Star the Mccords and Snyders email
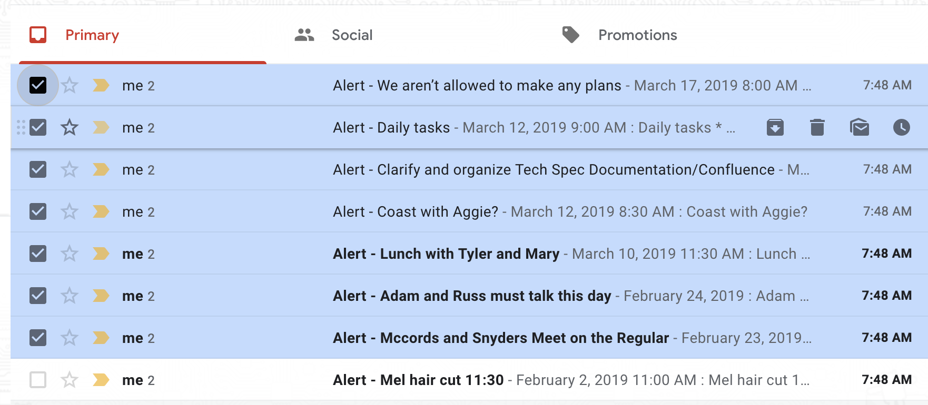 70,338
